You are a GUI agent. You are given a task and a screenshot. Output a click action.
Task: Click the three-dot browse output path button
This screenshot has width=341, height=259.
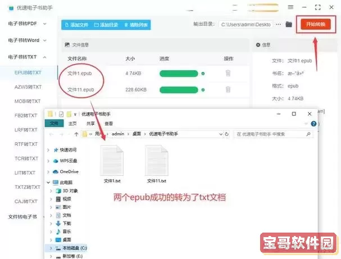pyautogui.click(x=279, y=24)
